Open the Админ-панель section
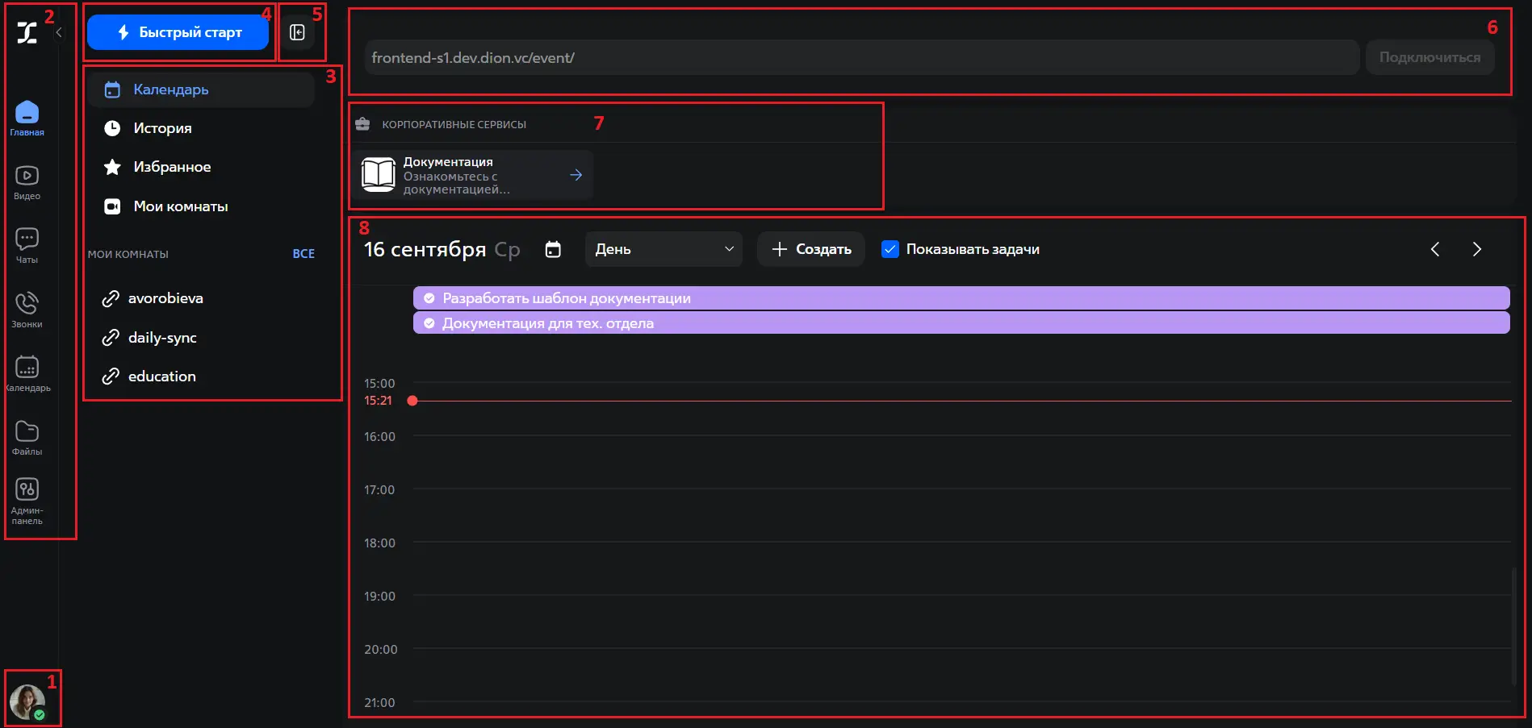The image size is (1532, 728). click(x=27, y=501)
